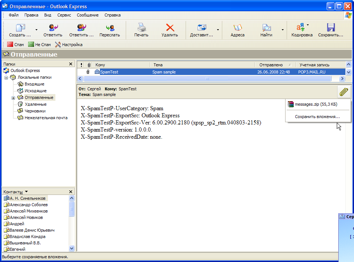354x262 pixels.
Task: Sort by the attachment paperclip column header
Action: pyautogui.click(x=89, y=65)
